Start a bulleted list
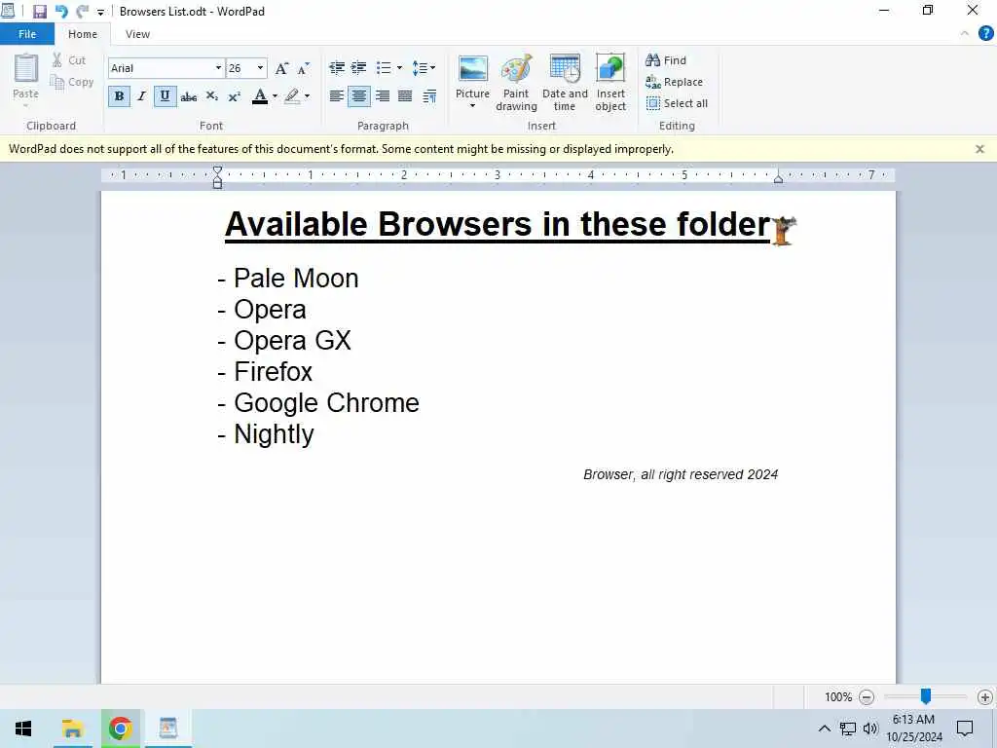Screen dimensions: 997x748 click(384, 68)
